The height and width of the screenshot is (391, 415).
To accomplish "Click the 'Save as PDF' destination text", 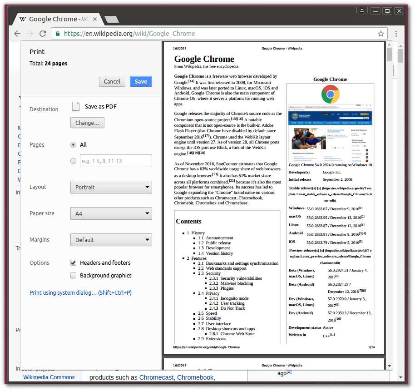I will [x=101, y=107].
